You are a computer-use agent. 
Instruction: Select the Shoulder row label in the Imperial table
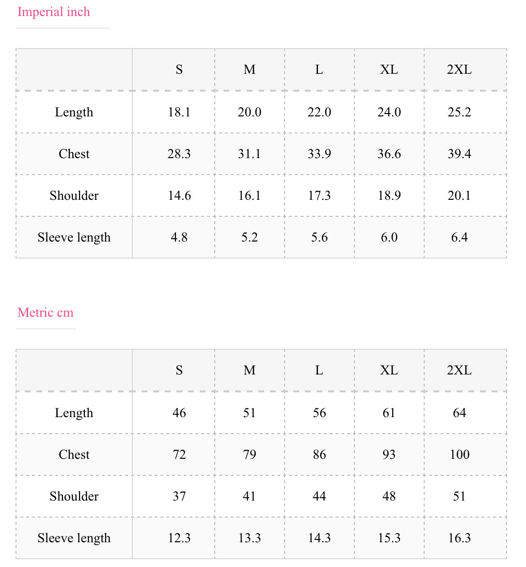(74, 196)
